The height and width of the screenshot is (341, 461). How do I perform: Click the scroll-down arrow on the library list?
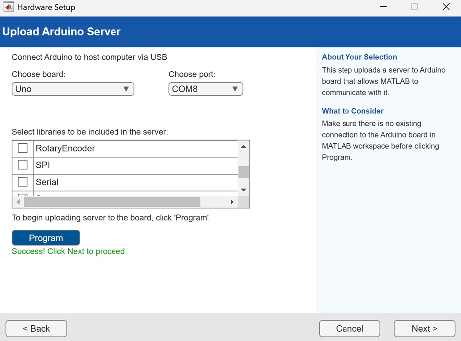point(243,190)
